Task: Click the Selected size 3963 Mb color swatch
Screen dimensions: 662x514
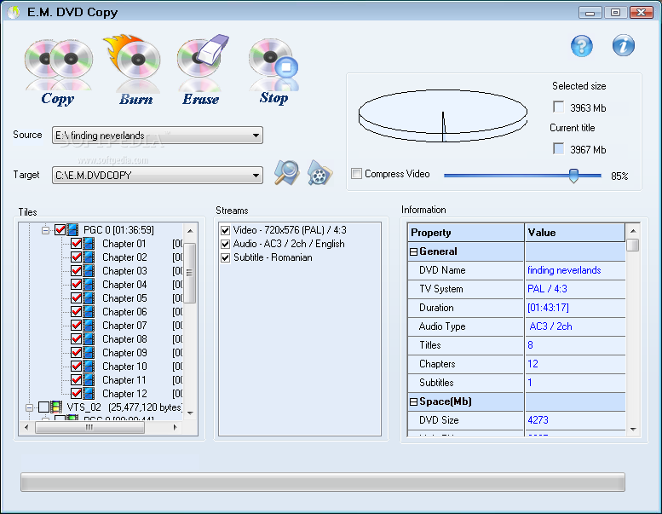Action: coord(559,107)
